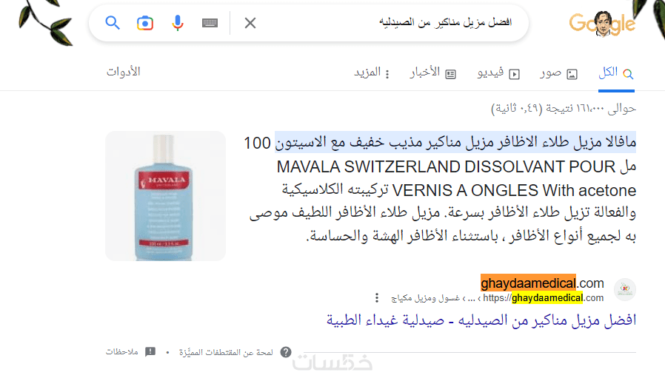Open the on-screen keyboard icon
This screenshot has height=378, width=665.
click(x=210, y=23)
